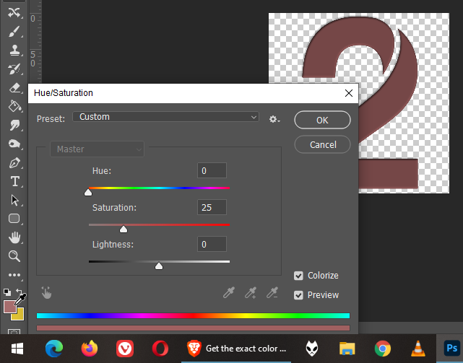Click Cancel in Hue/Saturation dialog
Viewport: 463px width, 363px height.
pos(322,144)
